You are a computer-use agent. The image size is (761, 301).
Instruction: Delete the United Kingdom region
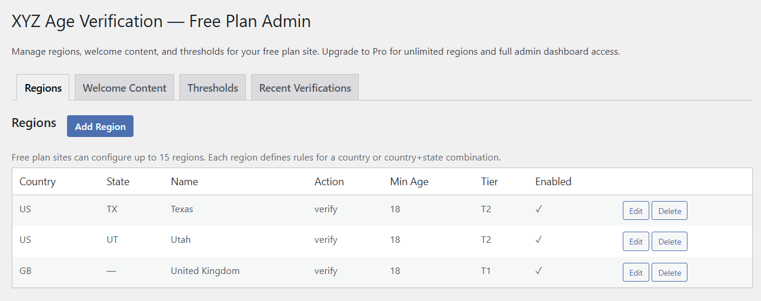point(669,272)
